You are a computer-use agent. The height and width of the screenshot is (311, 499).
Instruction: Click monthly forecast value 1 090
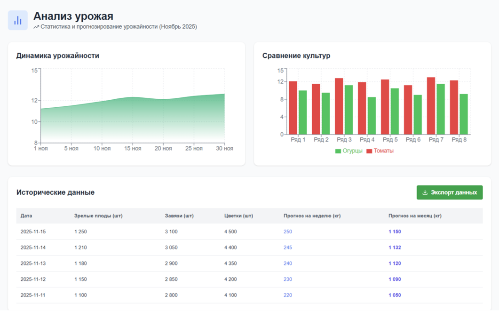coord(395,279)
